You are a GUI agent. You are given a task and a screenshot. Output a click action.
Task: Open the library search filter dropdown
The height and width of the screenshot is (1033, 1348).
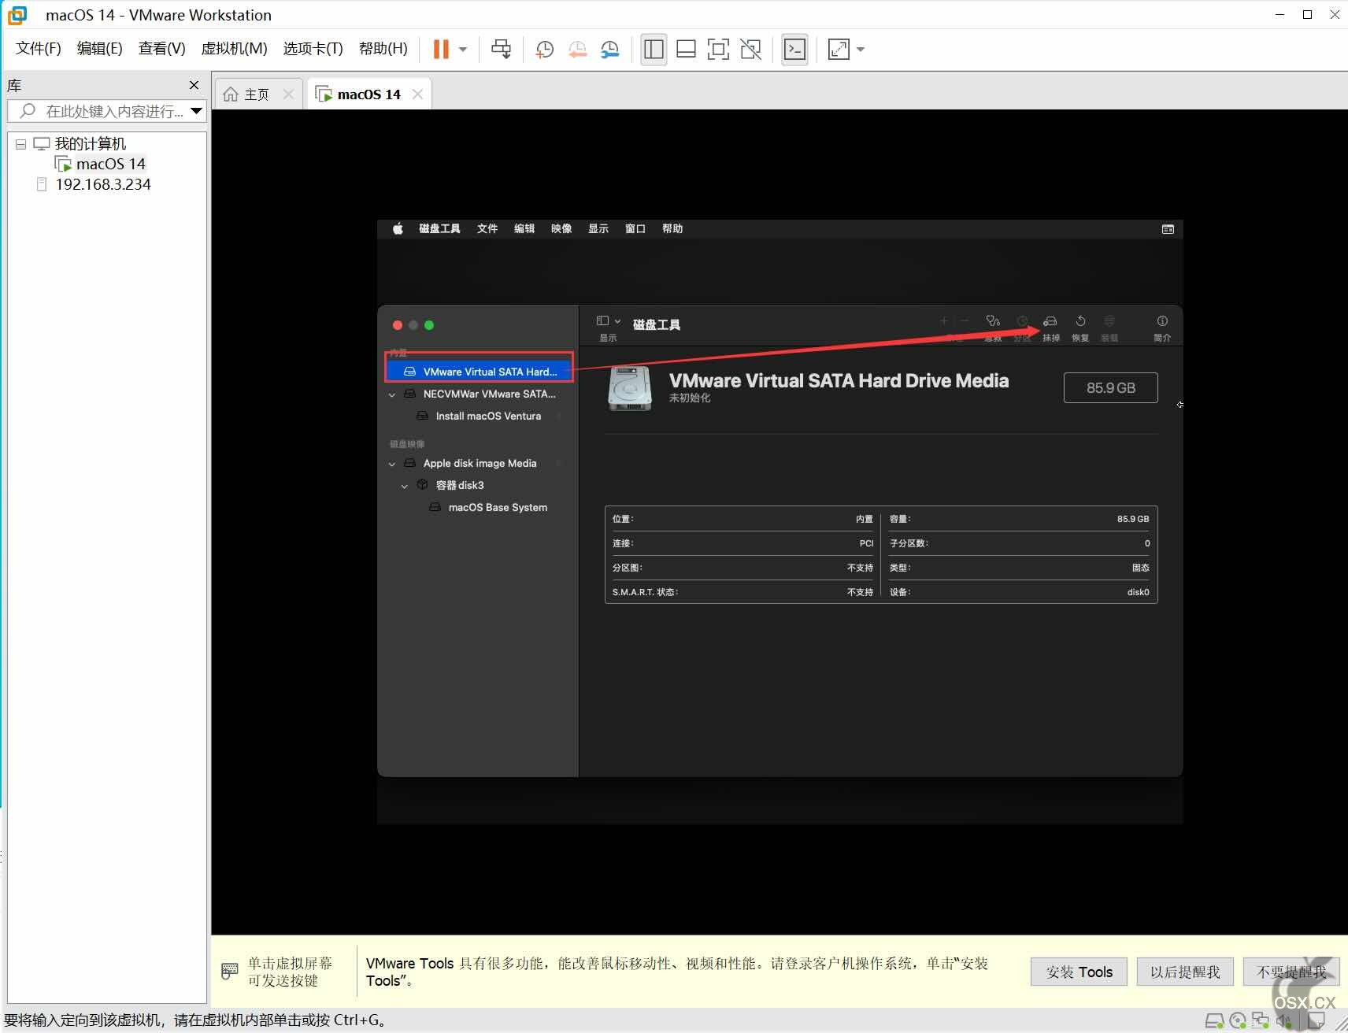coord(197,111)
